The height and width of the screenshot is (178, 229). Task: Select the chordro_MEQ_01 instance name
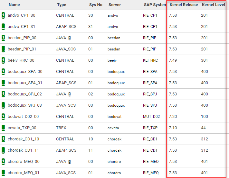[24, 173]
